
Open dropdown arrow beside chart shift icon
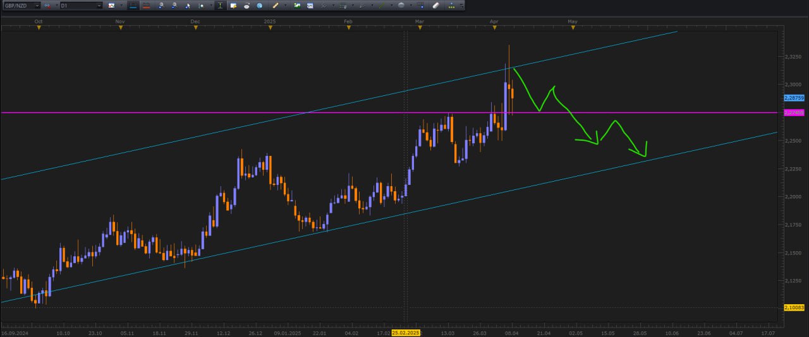point(211,6)
